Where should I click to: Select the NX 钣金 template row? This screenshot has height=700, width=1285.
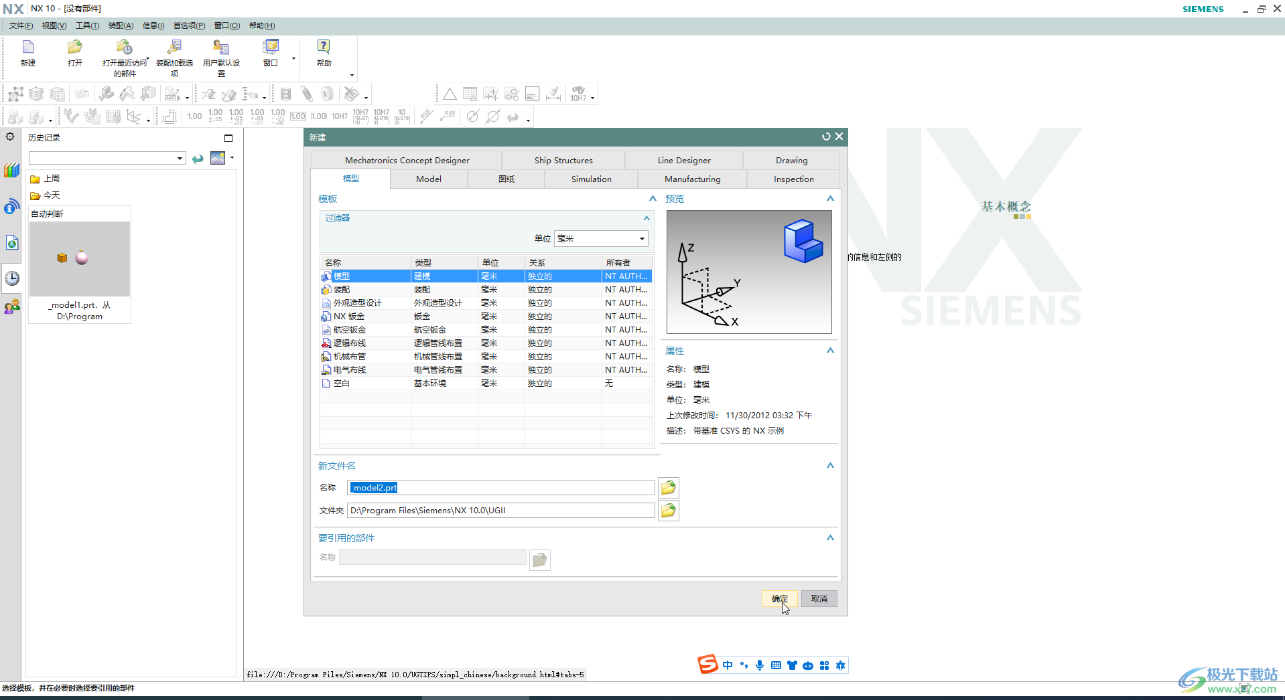click(486, 317)
